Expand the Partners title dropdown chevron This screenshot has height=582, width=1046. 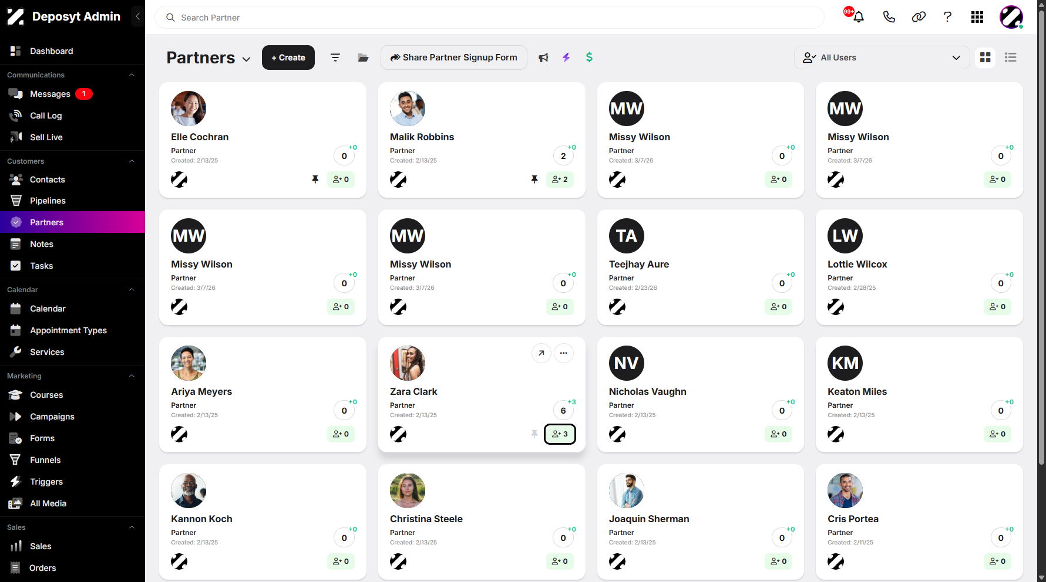pyautogui.click(x=247, y=59)
